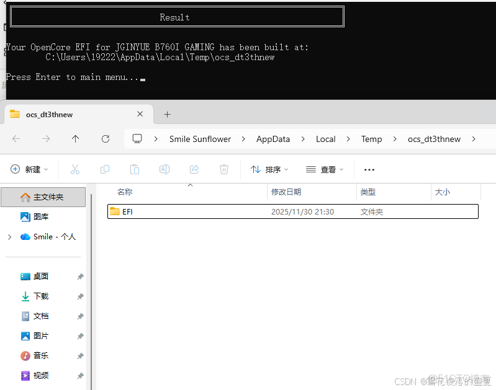Open 文档 (Documents) in sidebar
496x390 pixels.
pyautogui.click(x=35, y=316)
